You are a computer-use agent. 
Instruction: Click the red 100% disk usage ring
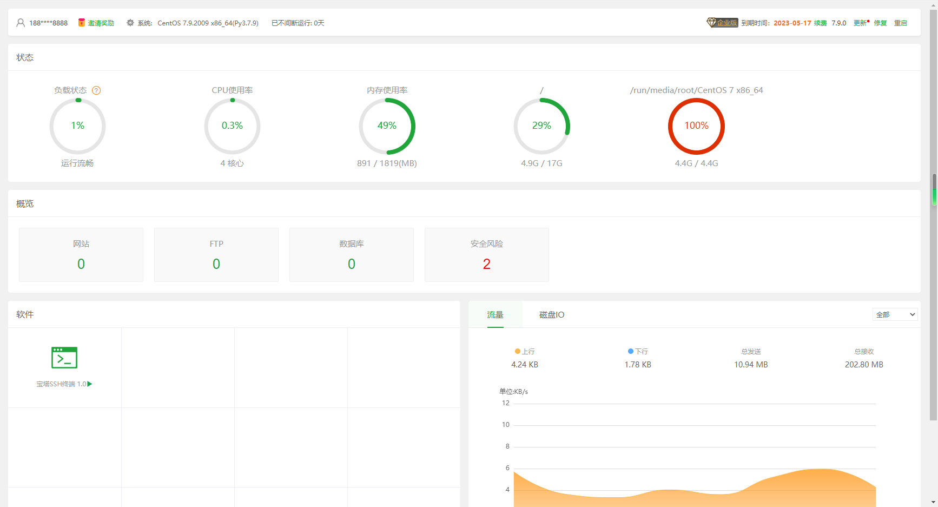[x=696, y=126]
